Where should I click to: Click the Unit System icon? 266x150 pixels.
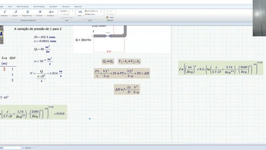pyautogui.click(x=86, y=11)
